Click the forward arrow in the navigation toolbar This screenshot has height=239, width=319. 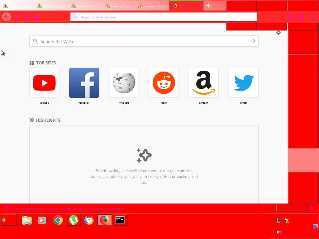pos(17,17)
